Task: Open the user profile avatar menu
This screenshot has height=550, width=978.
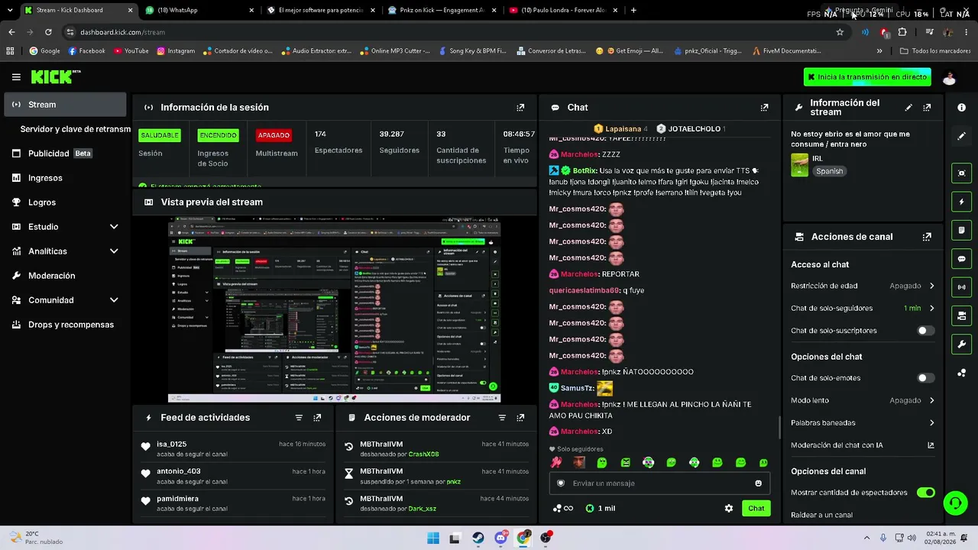Action: (x=949, y=77)
